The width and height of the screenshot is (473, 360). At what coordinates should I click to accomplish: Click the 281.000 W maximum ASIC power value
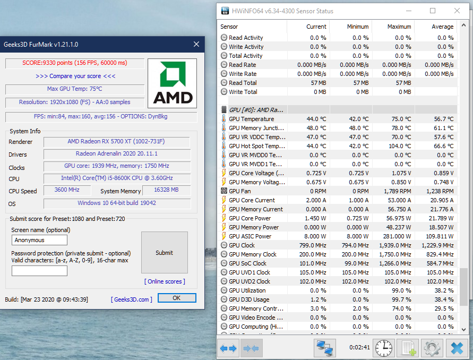coord(397,236)
